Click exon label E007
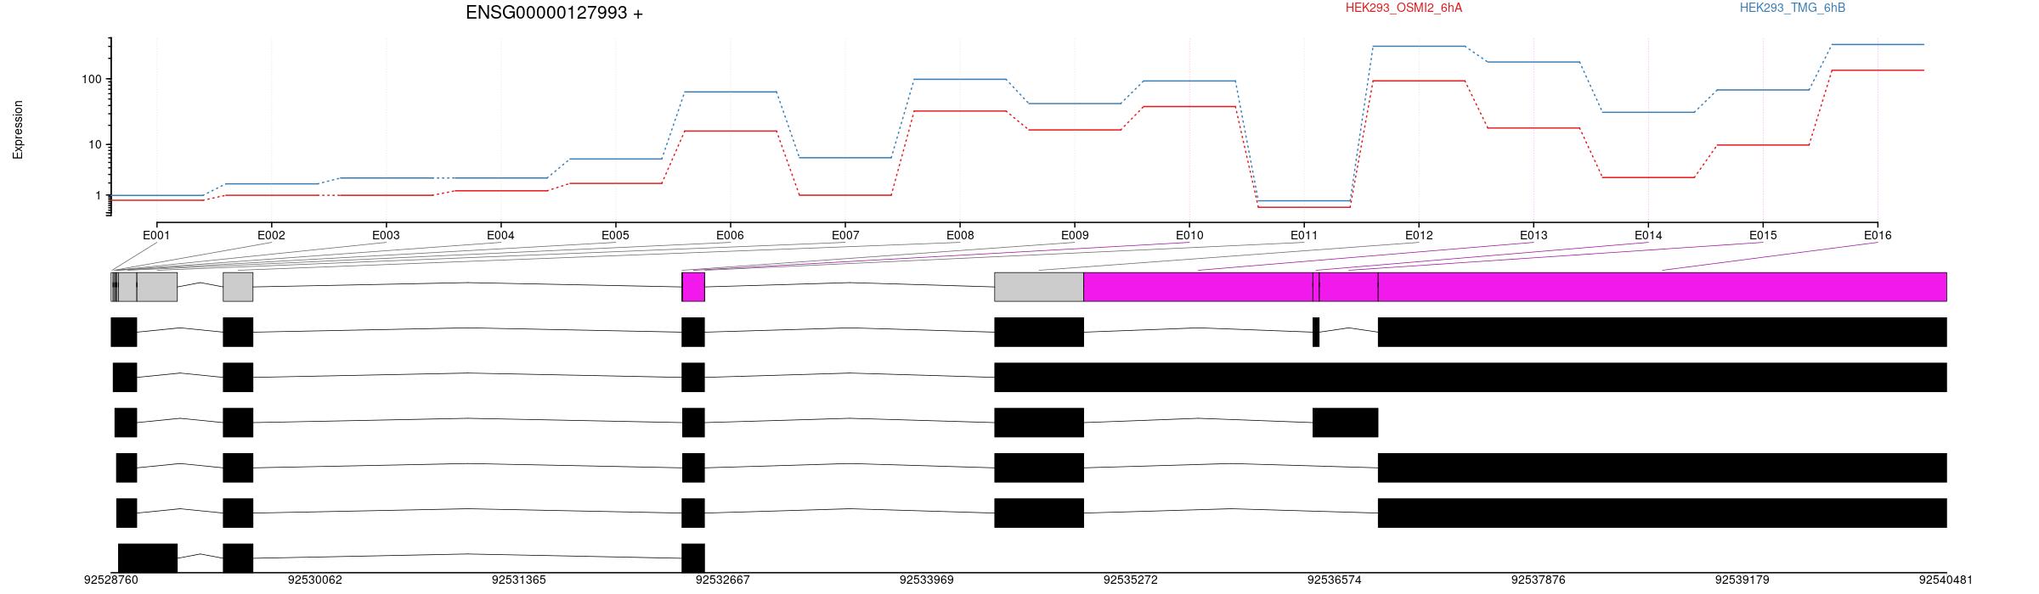 pos(844,235)
